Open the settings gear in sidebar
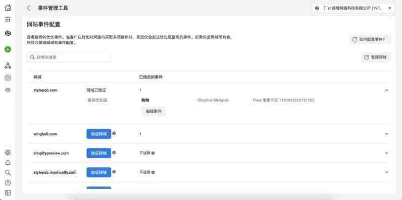Screen dimensions: 402x200 8,153
